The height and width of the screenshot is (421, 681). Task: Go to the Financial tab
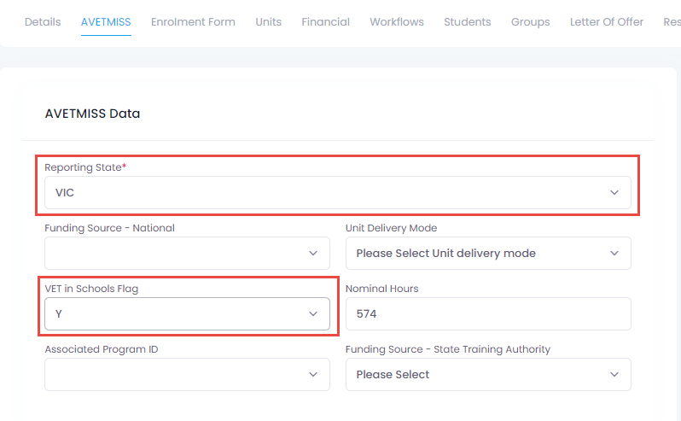click(325, 21)
